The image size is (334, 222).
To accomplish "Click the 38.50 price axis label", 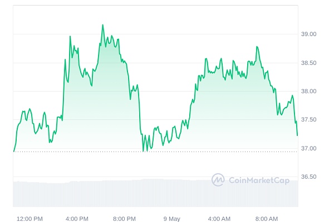I will [308, 63].
